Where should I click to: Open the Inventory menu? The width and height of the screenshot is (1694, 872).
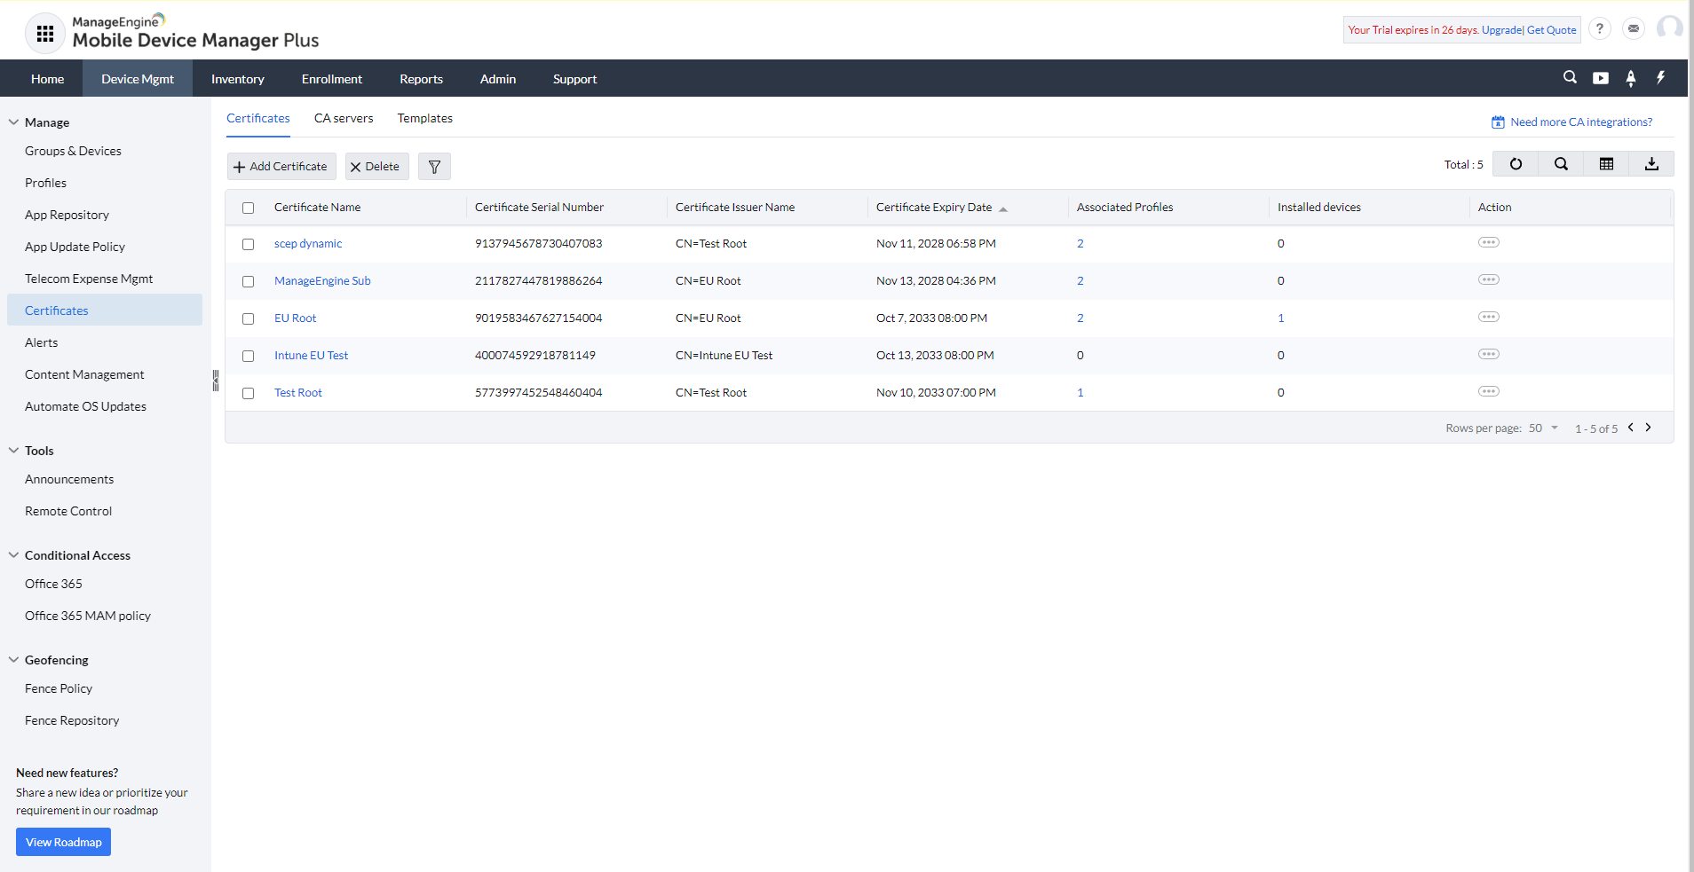coord(238,79)
